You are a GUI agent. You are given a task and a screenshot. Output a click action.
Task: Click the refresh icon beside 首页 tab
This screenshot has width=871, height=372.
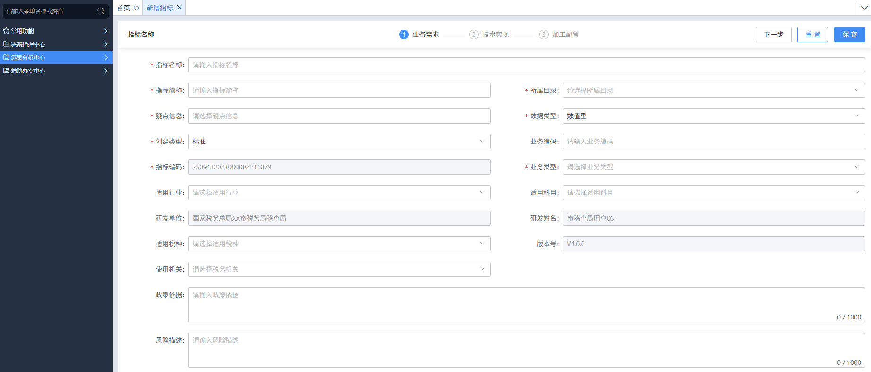[136, 8]
